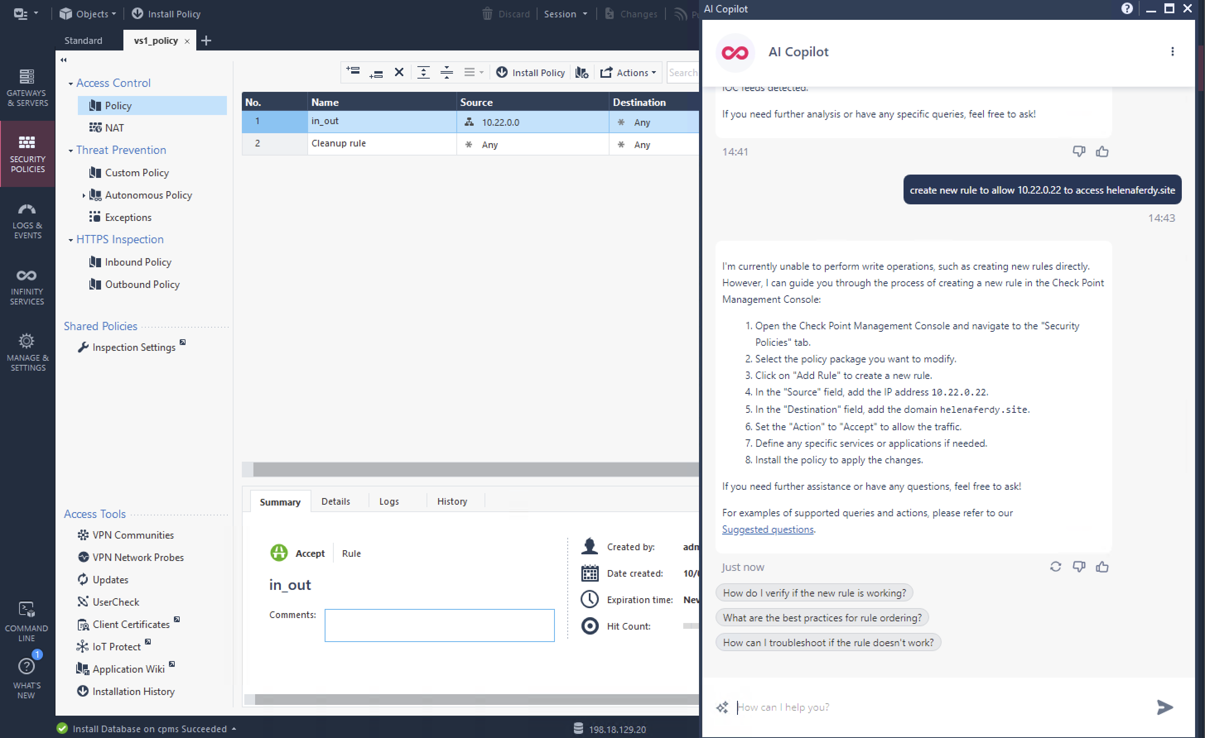Click the delete rule X icon
Image resolution: width=1205 pixels, height=738 pixels.
pos(399,72)
